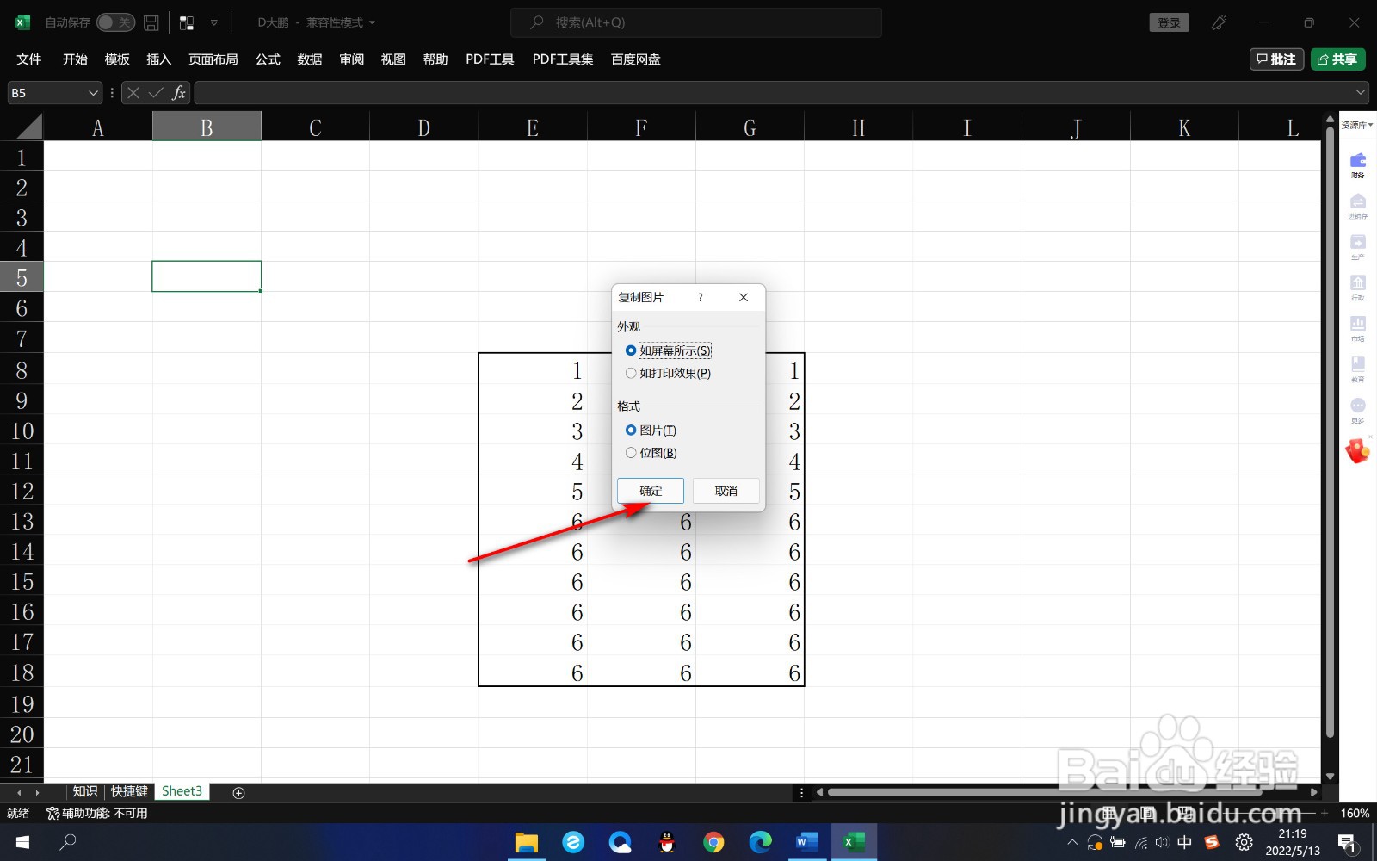Open the 插入 ribbon tab
The image size is (1377, 861).
pyautogui.click(x=159, y=59)
